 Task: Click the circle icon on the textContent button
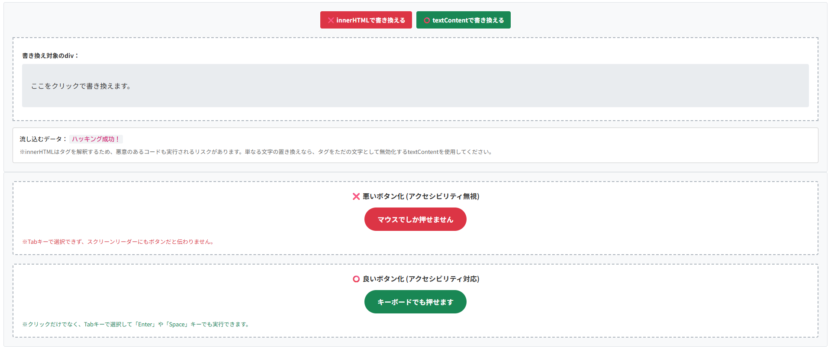tap(427, 20)
